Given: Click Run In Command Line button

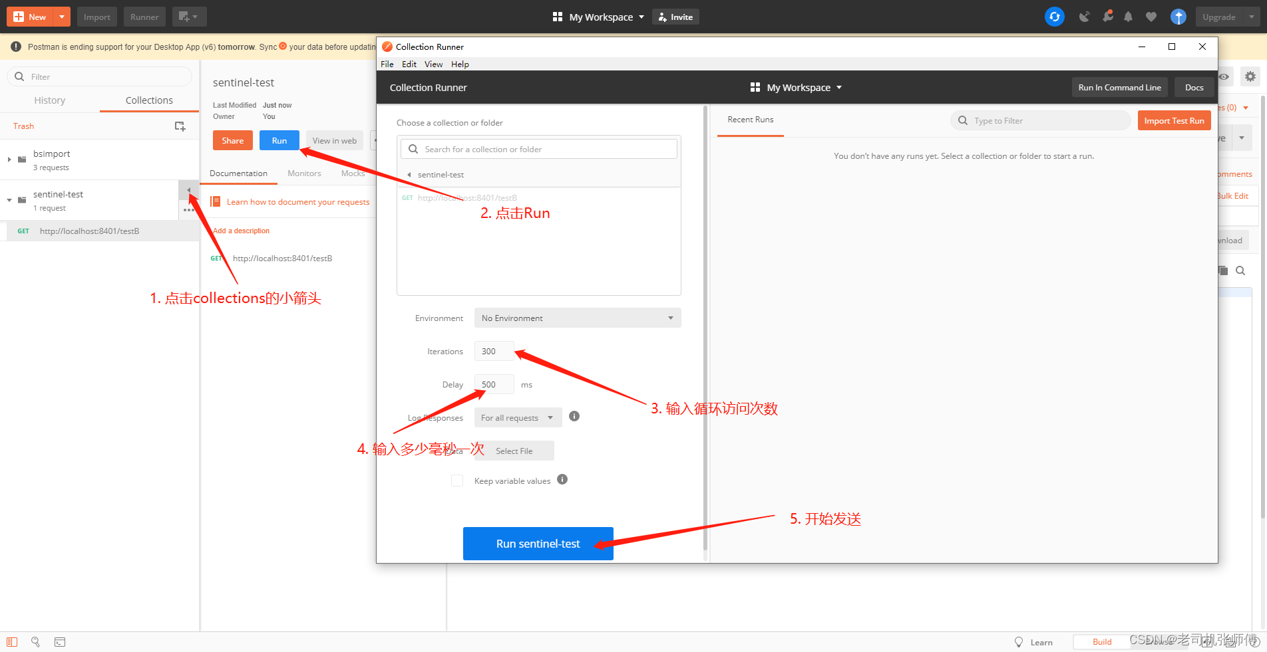Looking at the screenshot, I should 1119,87.
